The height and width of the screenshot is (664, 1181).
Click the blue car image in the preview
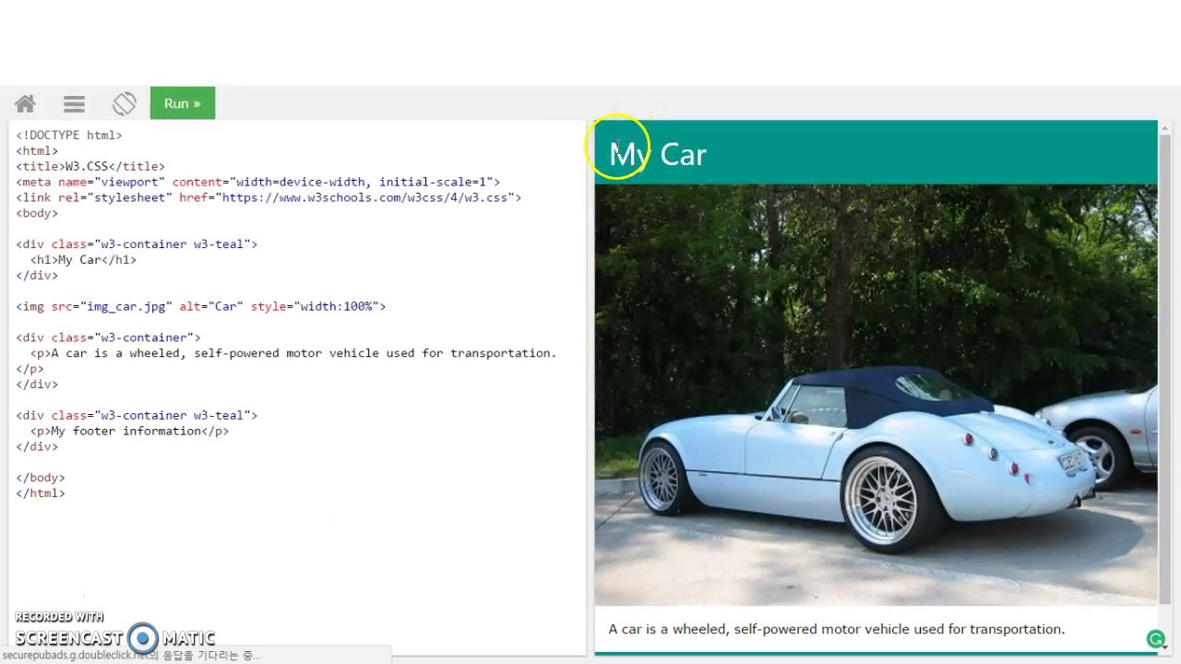click(x=876, y=395)
